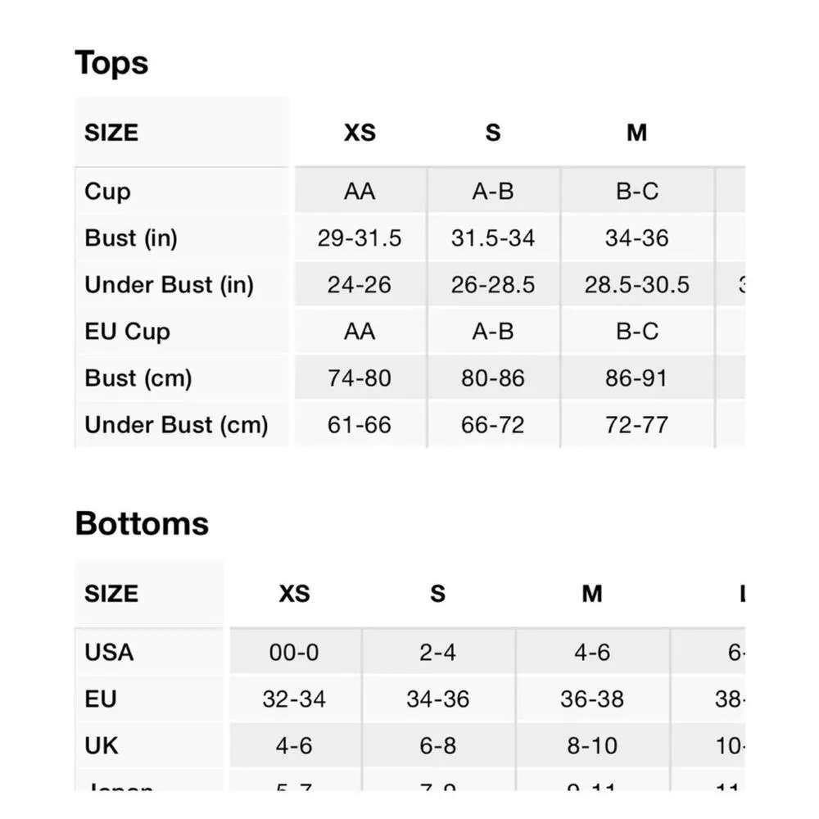
Task: Click the EU Cup row label
Action: tap(127, 332)
